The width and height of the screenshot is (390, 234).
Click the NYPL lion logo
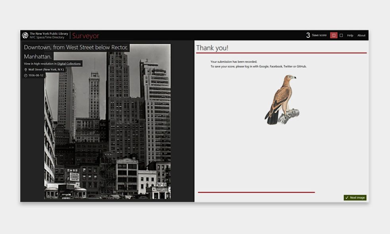tap(25, 35)
